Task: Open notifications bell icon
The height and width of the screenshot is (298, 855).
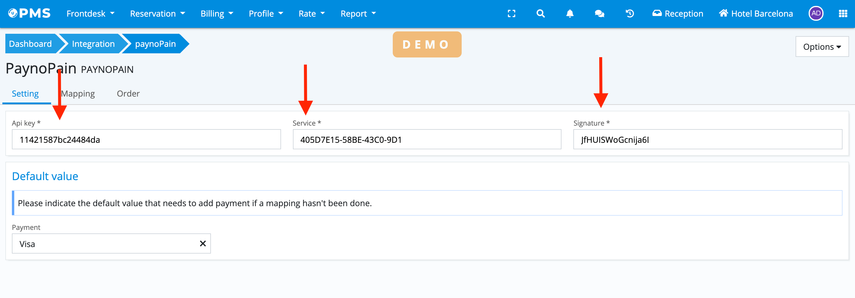Action: pyautogui.click(x=570, y=14)
